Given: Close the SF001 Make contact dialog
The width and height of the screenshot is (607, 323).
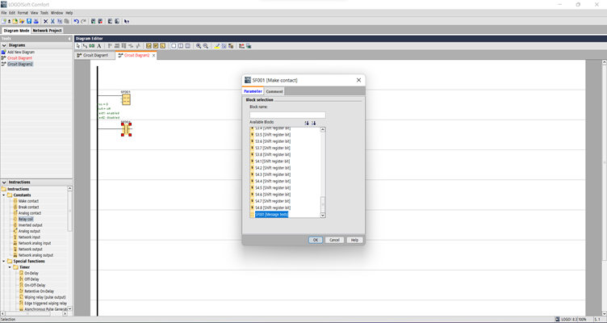Looking at the screenshot, I should pyautogui.click(x=358, y=80).
